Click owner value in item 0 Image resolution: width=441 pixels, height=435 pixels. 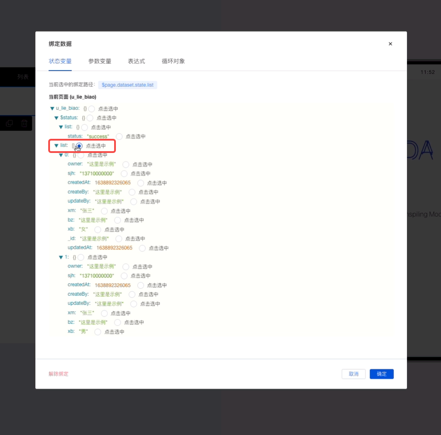[101, 164]
